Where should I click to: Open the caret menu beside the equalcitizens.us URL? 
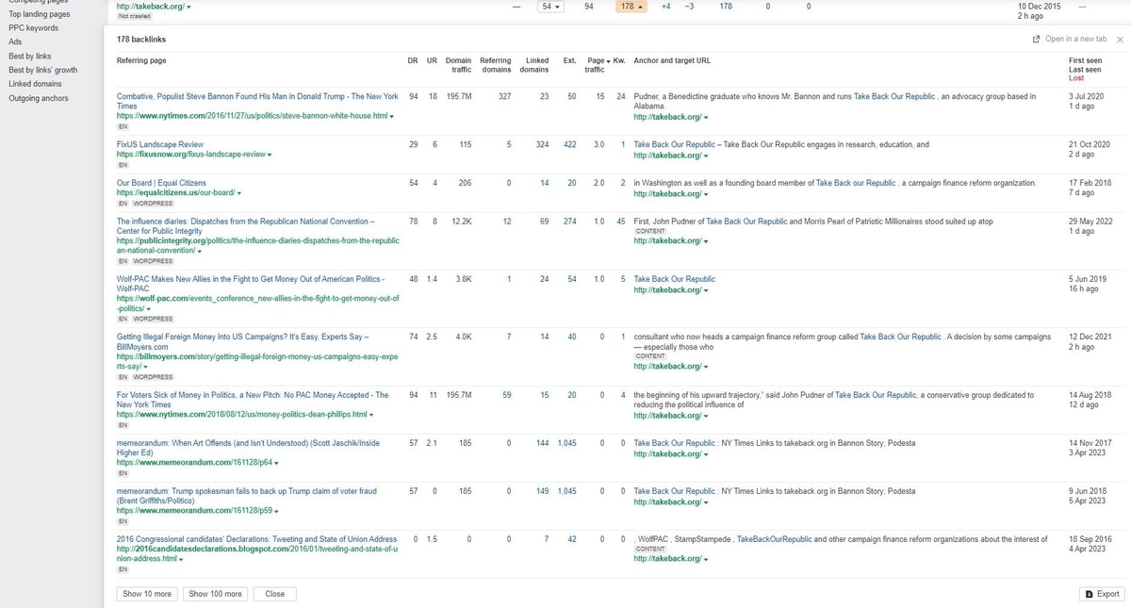coord(239,193)
